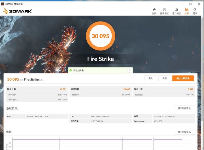This screenshot has height=150, width=204.
Task: Click the physics score value 28 647
Action: (127, 89)
